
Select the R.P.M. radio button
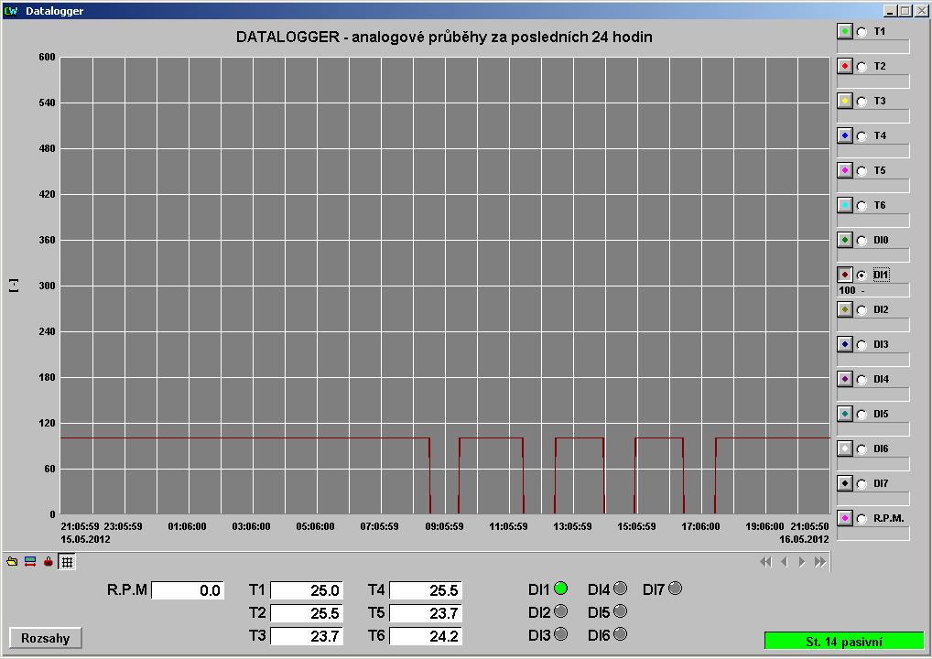pyautogui.click(x=862, y=519)
